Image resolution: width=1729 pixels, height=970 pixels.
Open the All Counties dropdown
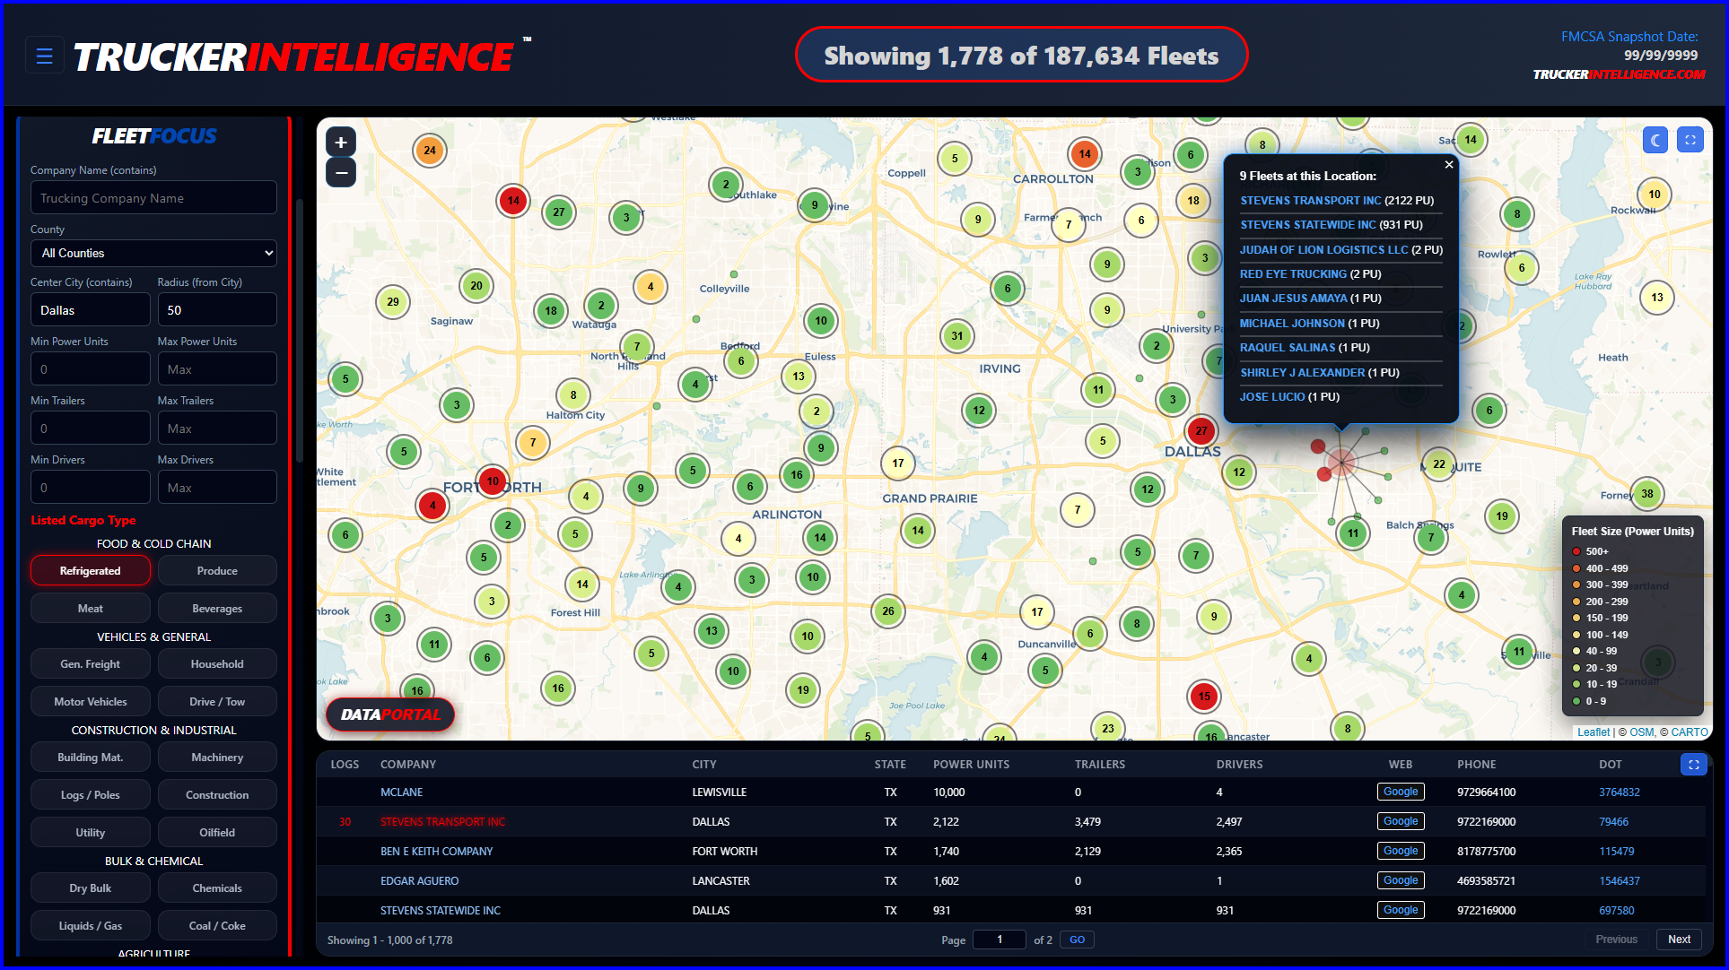click(x=153, y=253)
